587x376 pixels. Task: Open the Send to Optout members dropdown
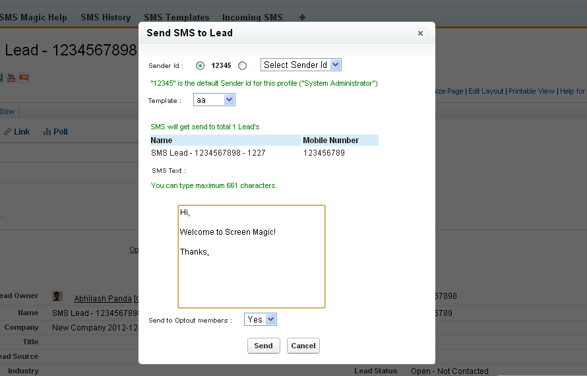[x=260, y=319]
